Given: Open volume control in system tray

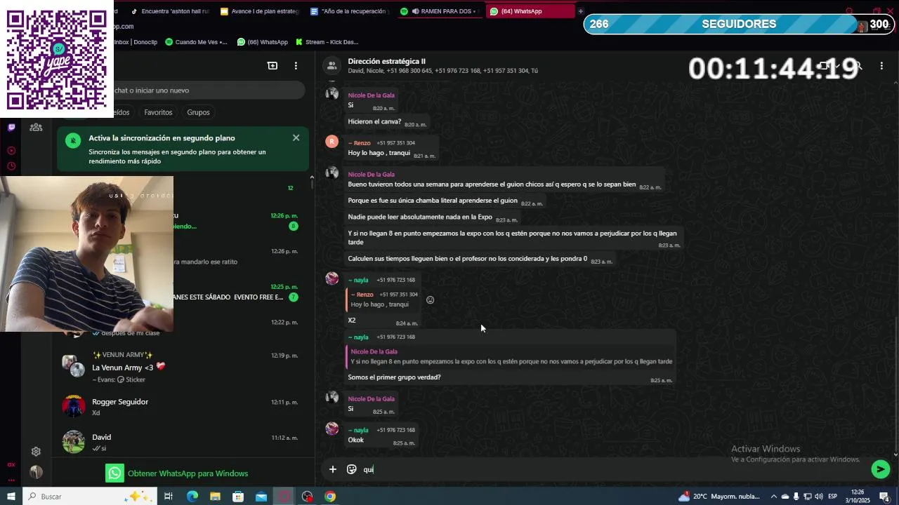Looking at the screenshot, I should tap(819, 497).
